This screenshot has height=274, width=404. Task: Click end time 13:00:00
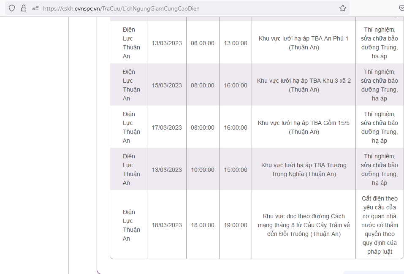[236, 43]
